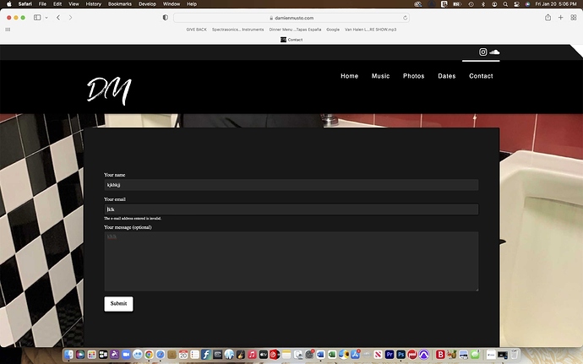583x364 pixels.
Task: Expand the sidebar dropdown chevron
Action: click(46, 17)
